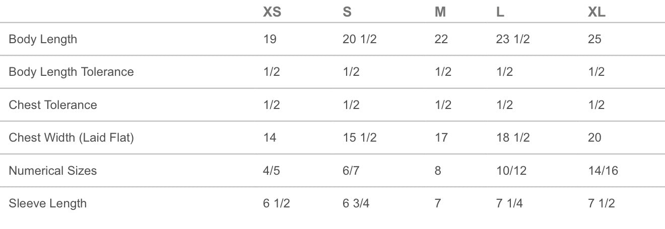Click the sleeve length 6 3/4 cell

356,203
